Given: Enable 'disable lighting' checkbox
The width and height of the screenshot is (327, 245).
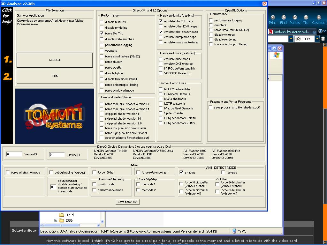Looking at the screenshot, I should pyautogui.click(x=102, y=73).
